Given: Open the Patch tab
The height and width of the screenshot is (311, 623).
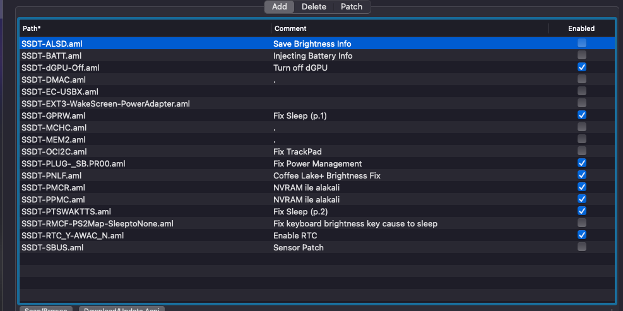Looking at the screenshot, I should click(352, 7).
